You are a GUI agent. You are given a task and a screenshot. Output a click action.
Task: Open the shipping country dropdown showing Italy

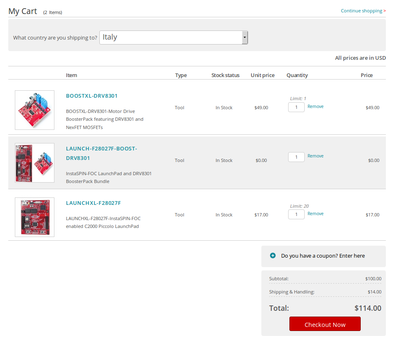point(174,38)
